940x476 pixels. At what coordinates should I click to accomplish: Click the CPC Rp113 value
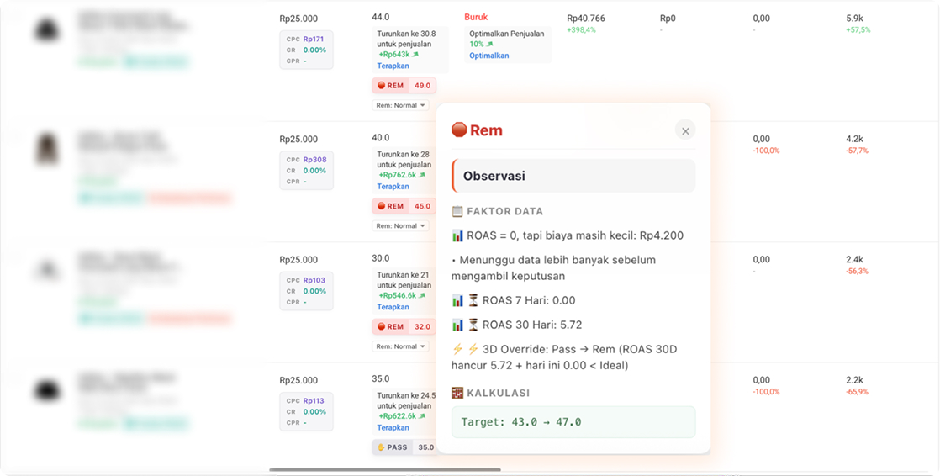click(x=314, y=400)
